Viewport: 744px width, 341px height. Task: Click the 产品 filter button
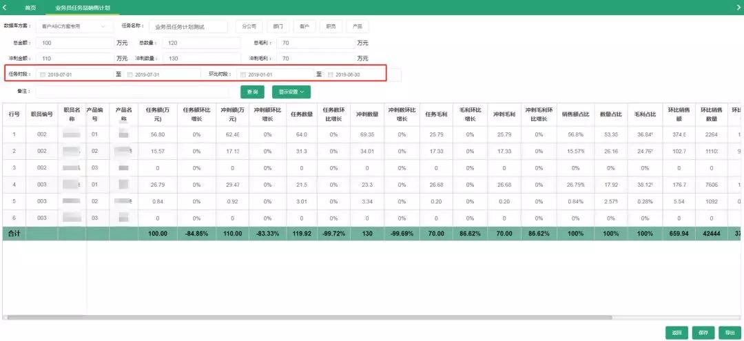[x=357, y=27]
